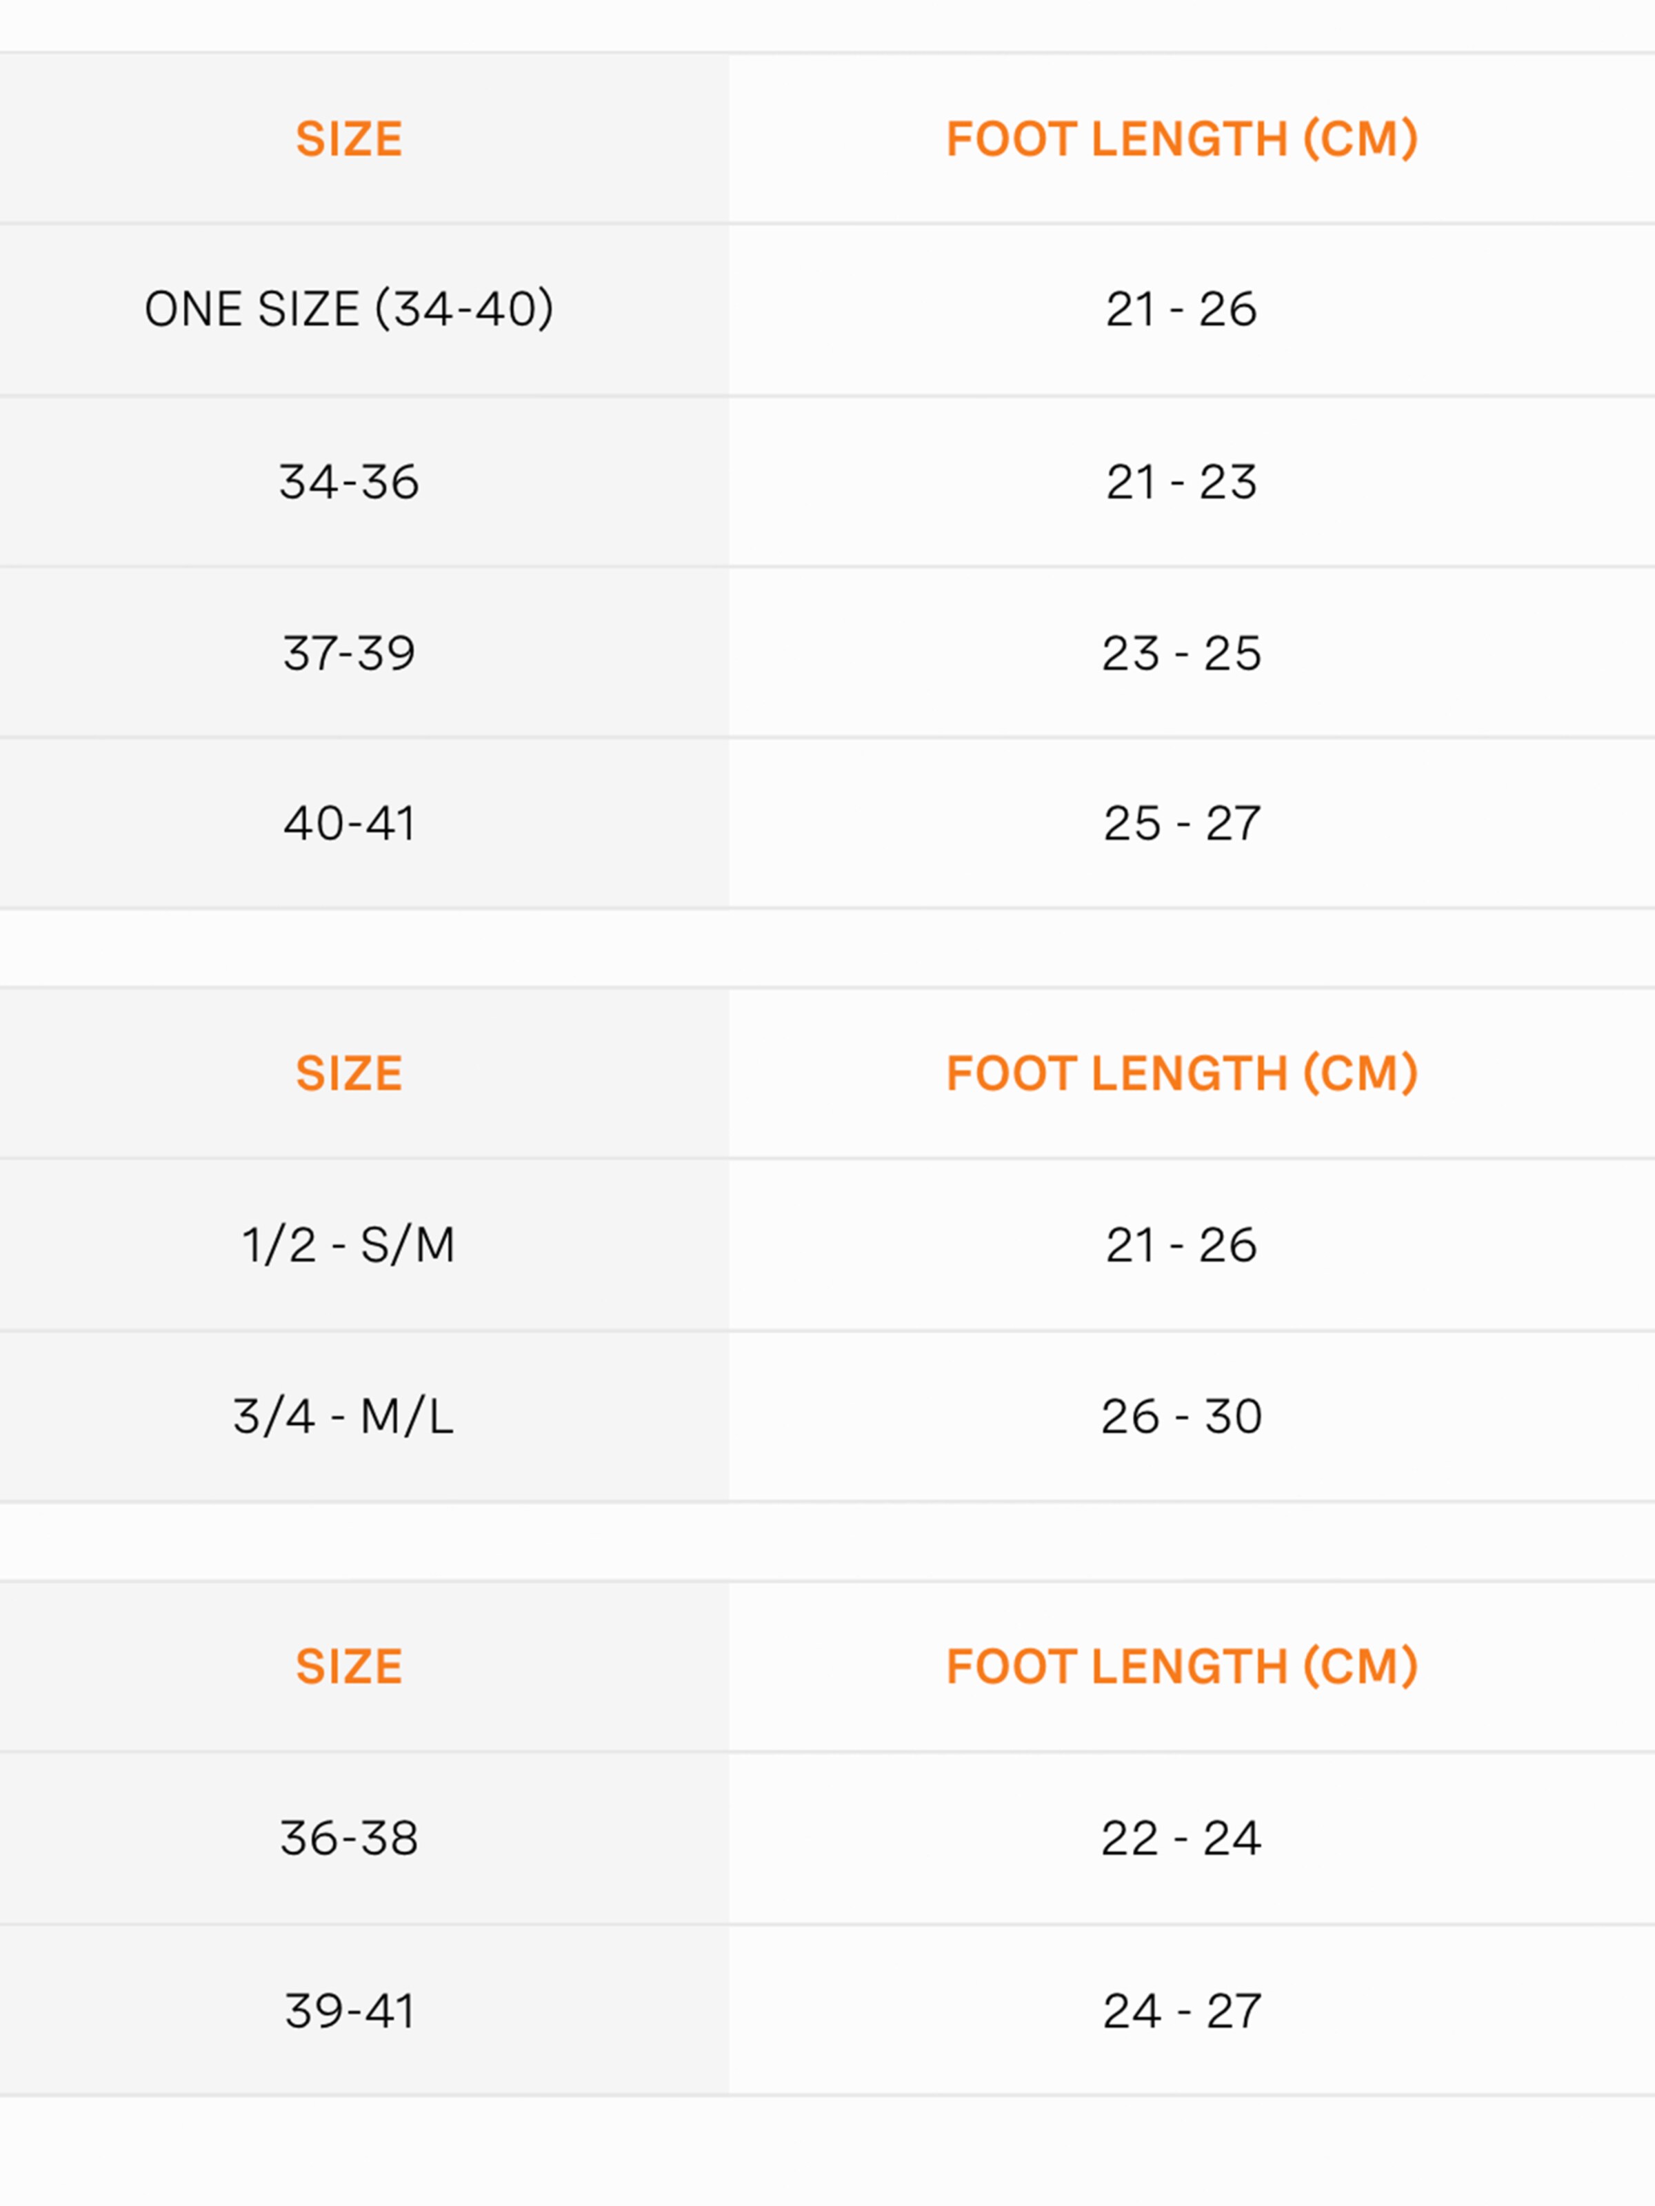Image resolution: width=1655 pixels, height=2206 pixels.
Task: Click the 21 - 23 foot length value
Action: click(1181, 482)
